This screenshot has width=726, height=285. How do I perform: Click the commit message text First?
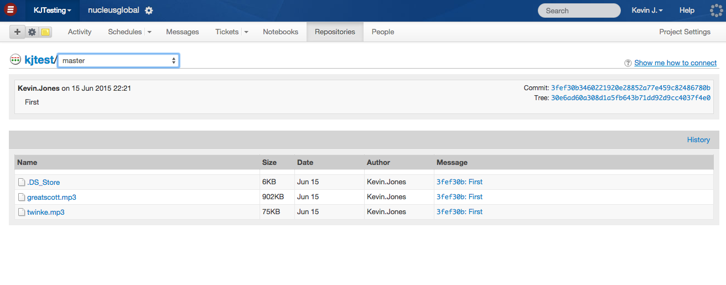click(x=32, y=102)
